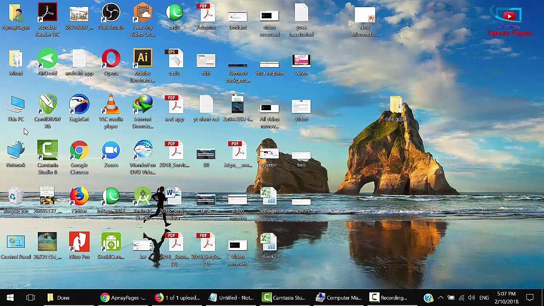Open the Windows Start menu
544x306 pixels.
point(10,297)
